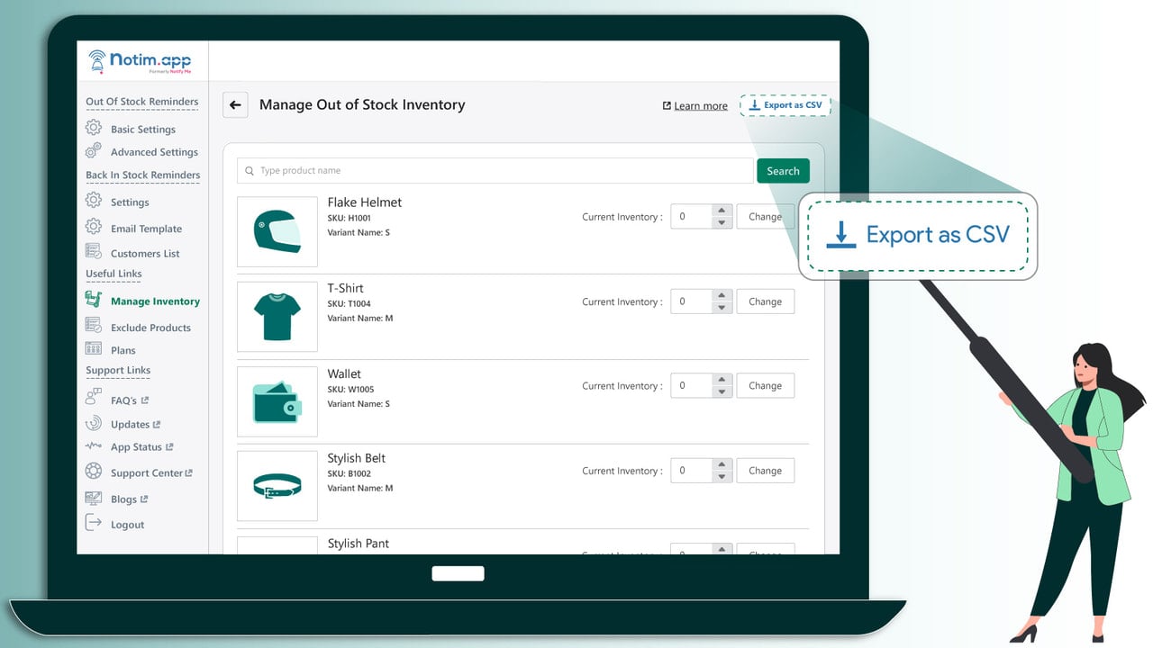Click the T-Shirt product thumbnail
The height and width of the screenshot is (648, 1153).
(277, 317)
